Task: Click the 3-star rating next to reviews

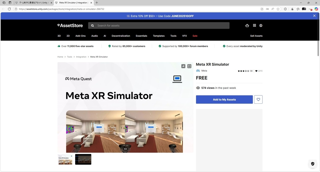Action: [x=244, y=71]
